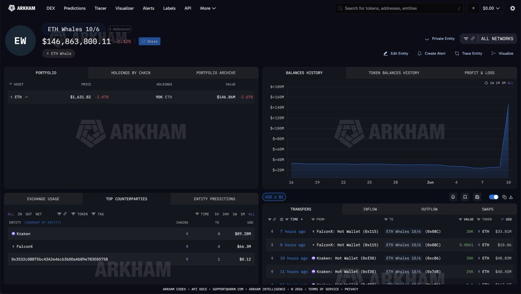This screenshot has height=294, width=521.
Task: Click the Kraken logo in counterparties
Action: point(13,234)
